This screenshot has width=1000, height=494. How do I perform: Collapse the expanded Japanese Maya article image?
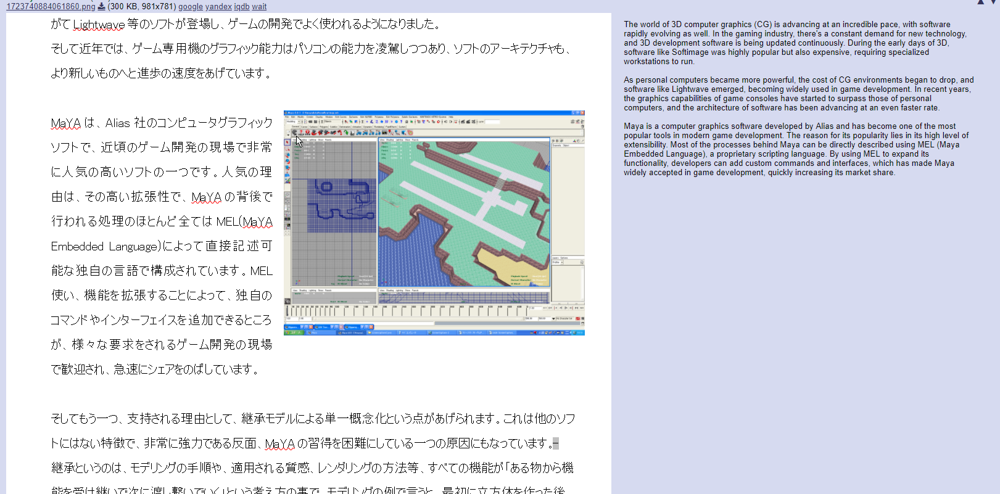[x=308, y=253]
